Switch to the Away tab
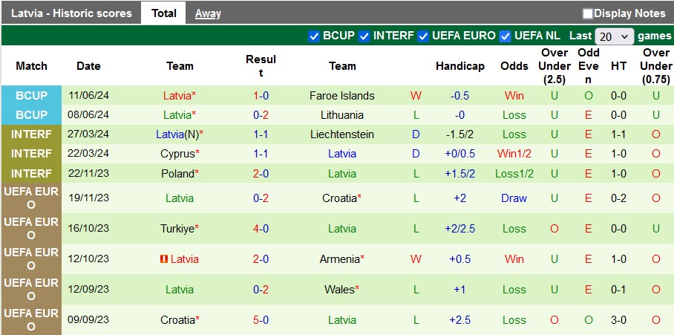This screenshot has height=335, width=674. pyautogui.click(x=208, y=13)
